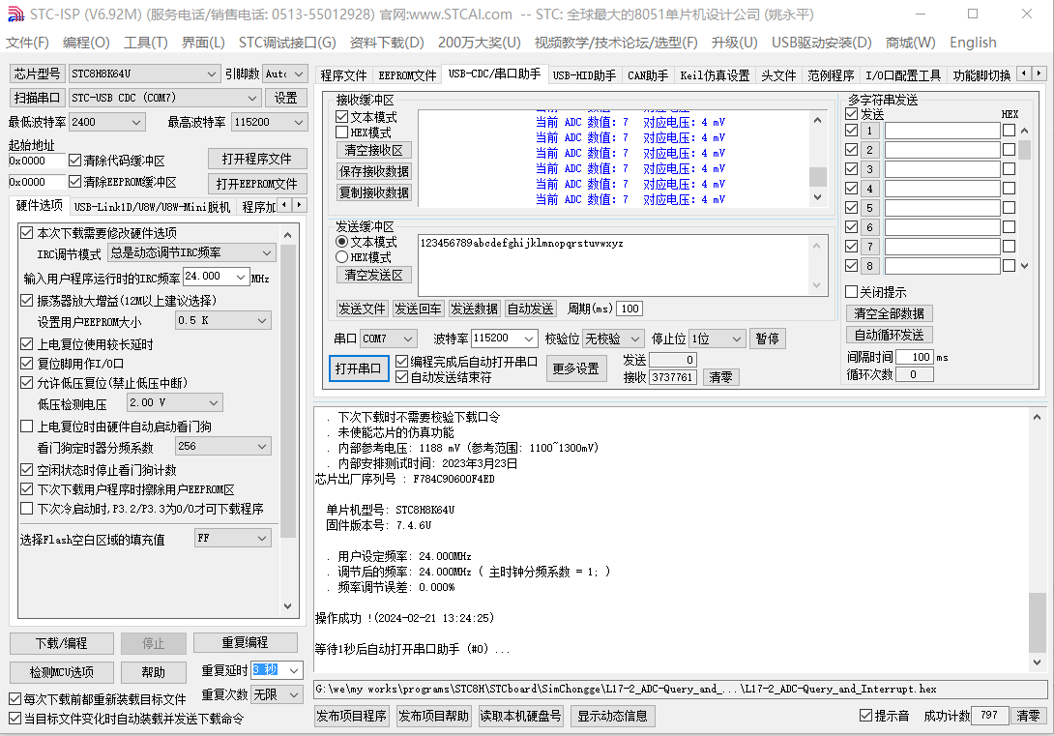This screenshot has height=736, width=1054.
Task: Switch interface language via English menu
Action: click(973, 43)
